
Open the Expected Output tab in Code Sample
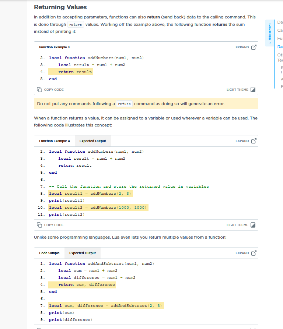82,253
